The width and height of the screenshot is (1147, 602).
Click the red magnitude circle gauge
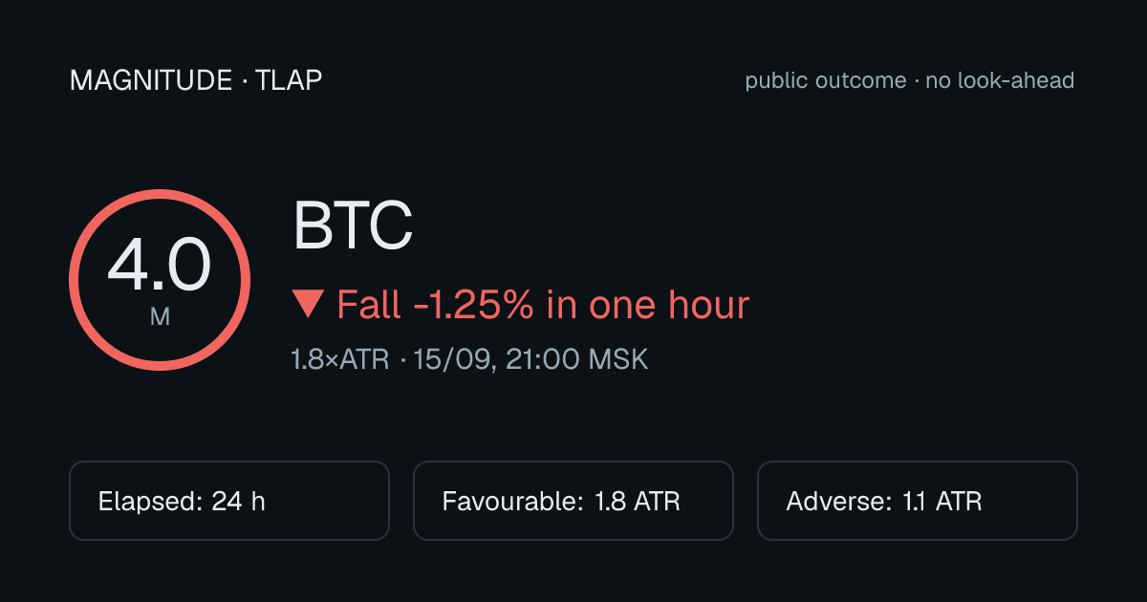click(160, 280)
